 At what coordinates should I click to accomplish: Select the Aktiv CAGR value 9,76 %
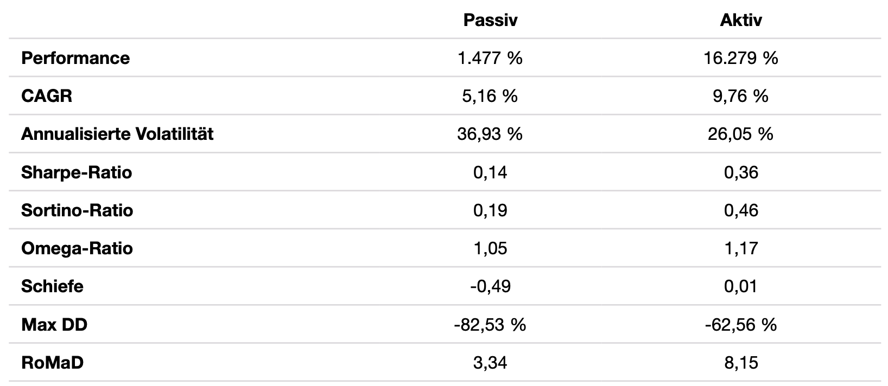(x=740, y=96)
